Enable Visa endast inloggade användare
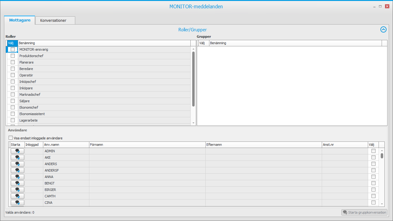 (11, 138)
